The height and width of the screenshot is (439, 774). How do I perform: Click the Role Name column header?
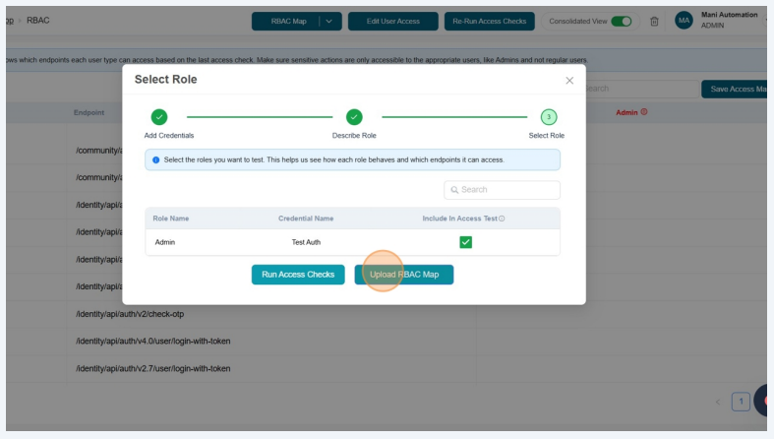click(x=171, y=219)
